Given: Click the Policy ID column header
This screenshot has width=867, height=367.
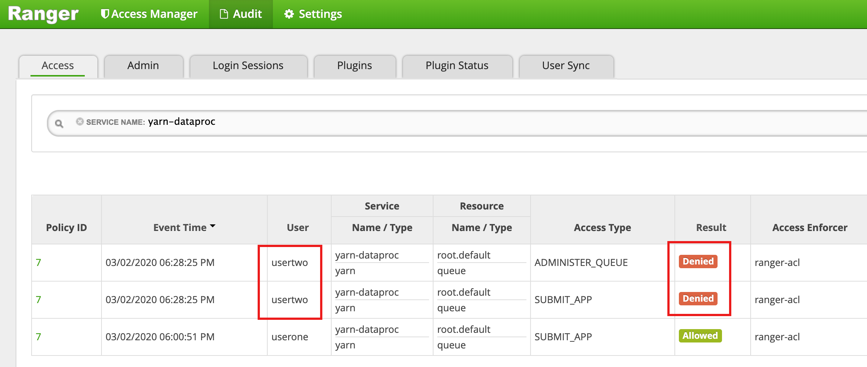Looking at the screenshot, I should (x=66, y=228).
